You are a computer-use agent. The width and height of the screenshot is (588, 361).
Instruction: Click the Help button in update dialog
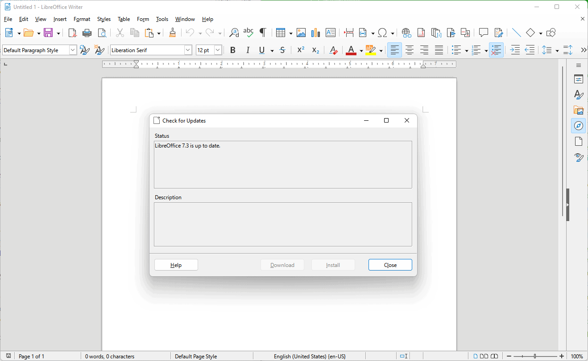(176, 265)
